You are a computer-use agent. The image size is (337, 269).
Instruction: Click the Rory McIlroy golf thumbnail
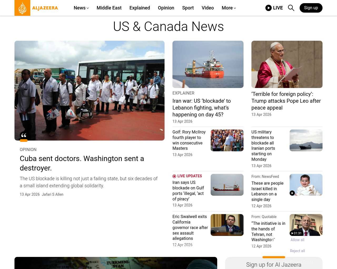point(227,141)
